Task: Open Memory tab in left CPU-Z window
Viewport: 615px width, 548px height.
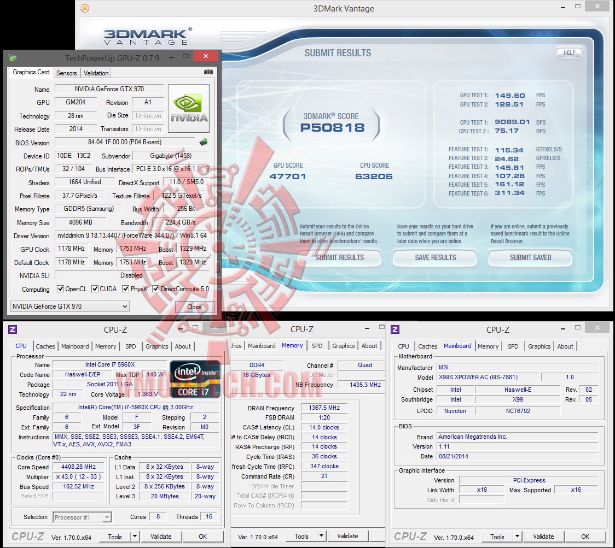Action: (106, 346)
